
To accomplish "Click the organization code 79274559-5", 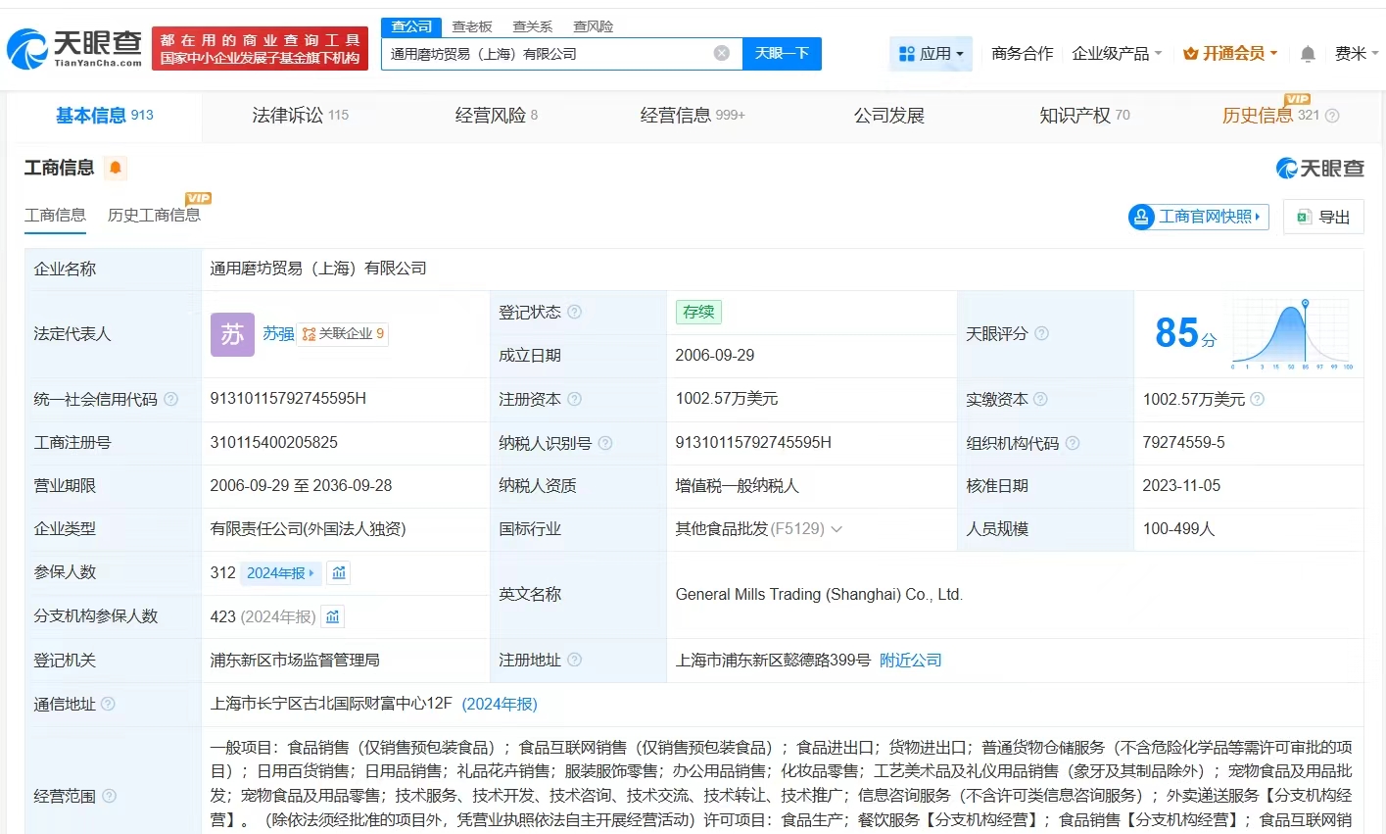I will 1183,443.
